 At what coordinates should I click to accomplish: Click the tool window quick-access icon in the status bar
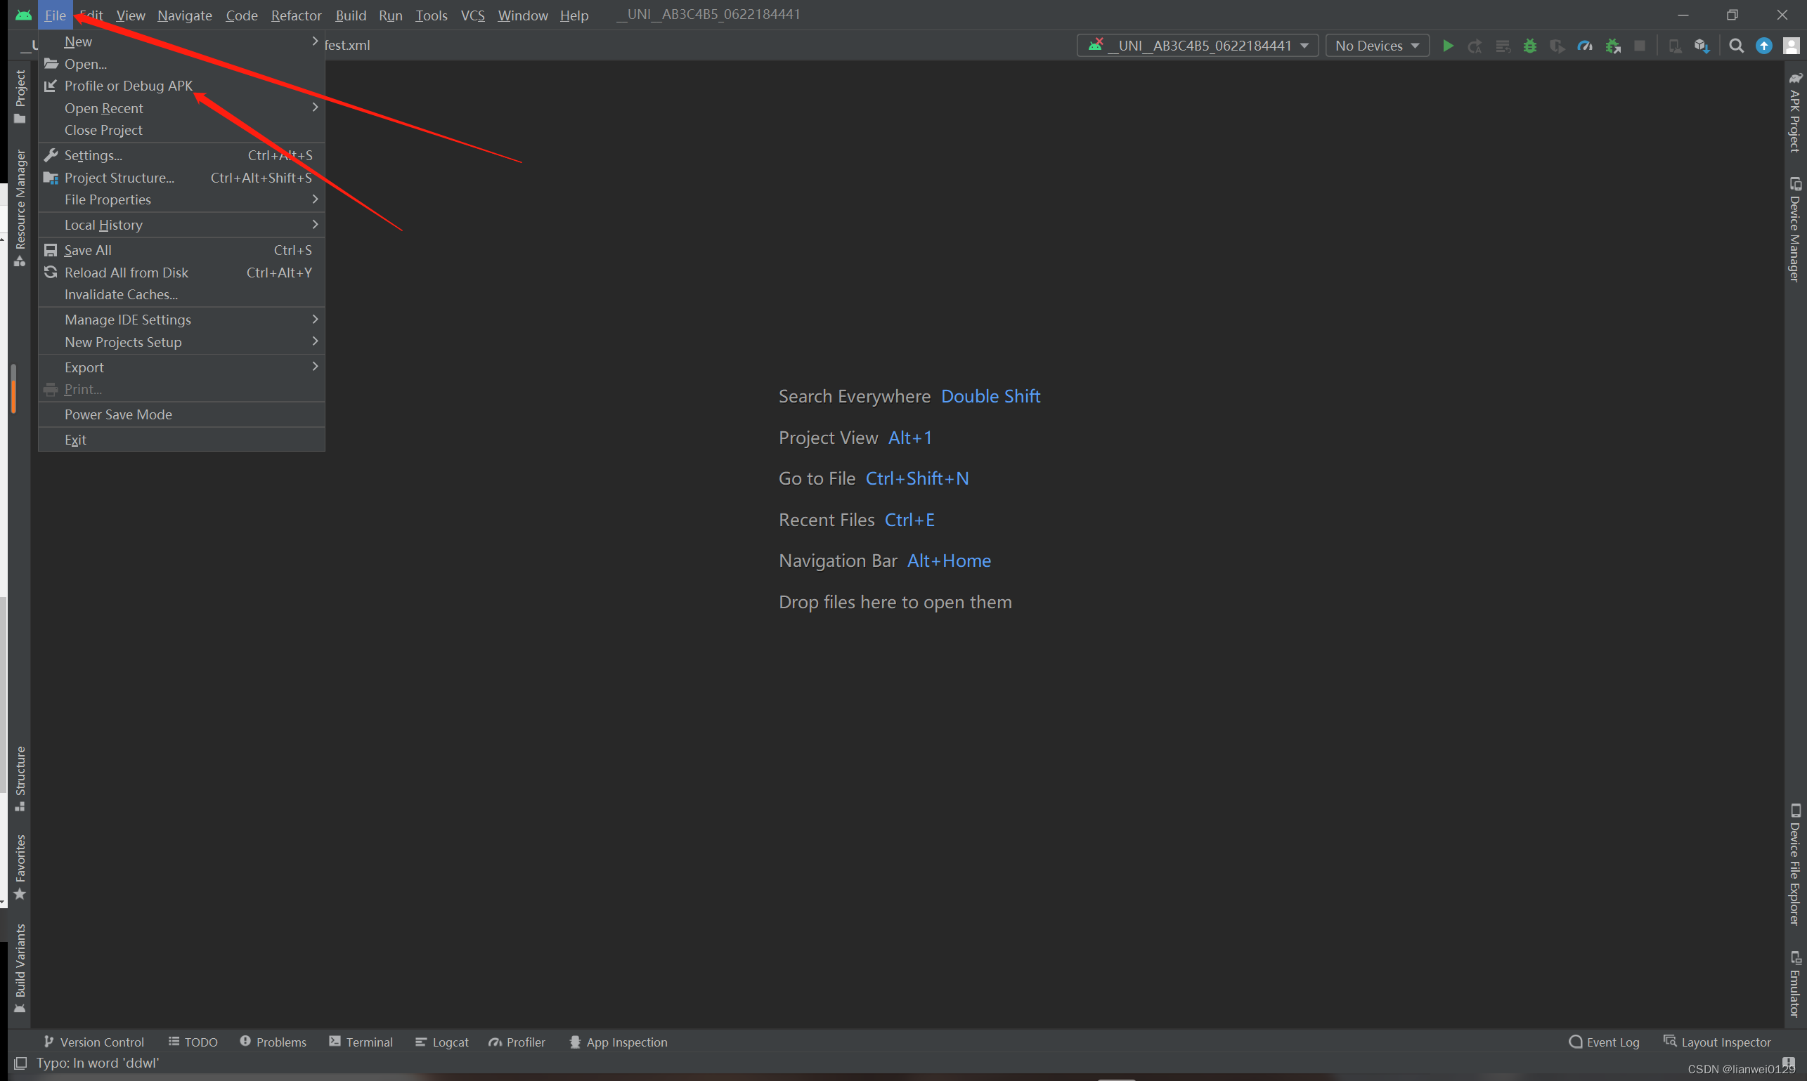[20, 1063]
